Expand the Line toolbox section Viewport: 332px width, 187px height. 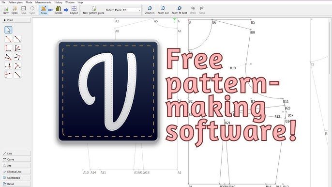pyautogui.click(x=16, y=153)
